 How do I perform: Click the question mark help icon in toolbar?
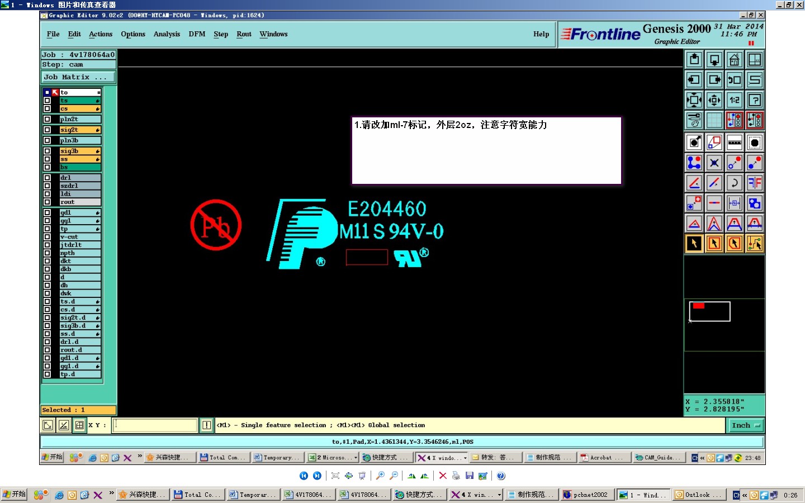(x=755, y=100)
